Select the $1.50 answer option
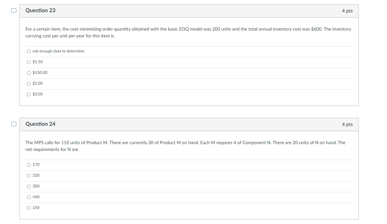Viewport: 387px width, 224px height. tap(29, 62)
